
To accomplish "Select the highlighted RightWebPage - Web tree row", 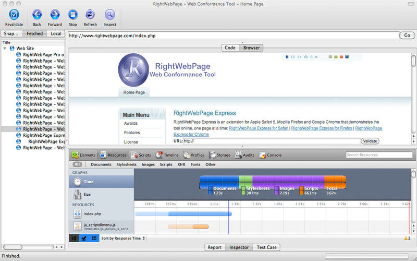I will click(33, 129).
